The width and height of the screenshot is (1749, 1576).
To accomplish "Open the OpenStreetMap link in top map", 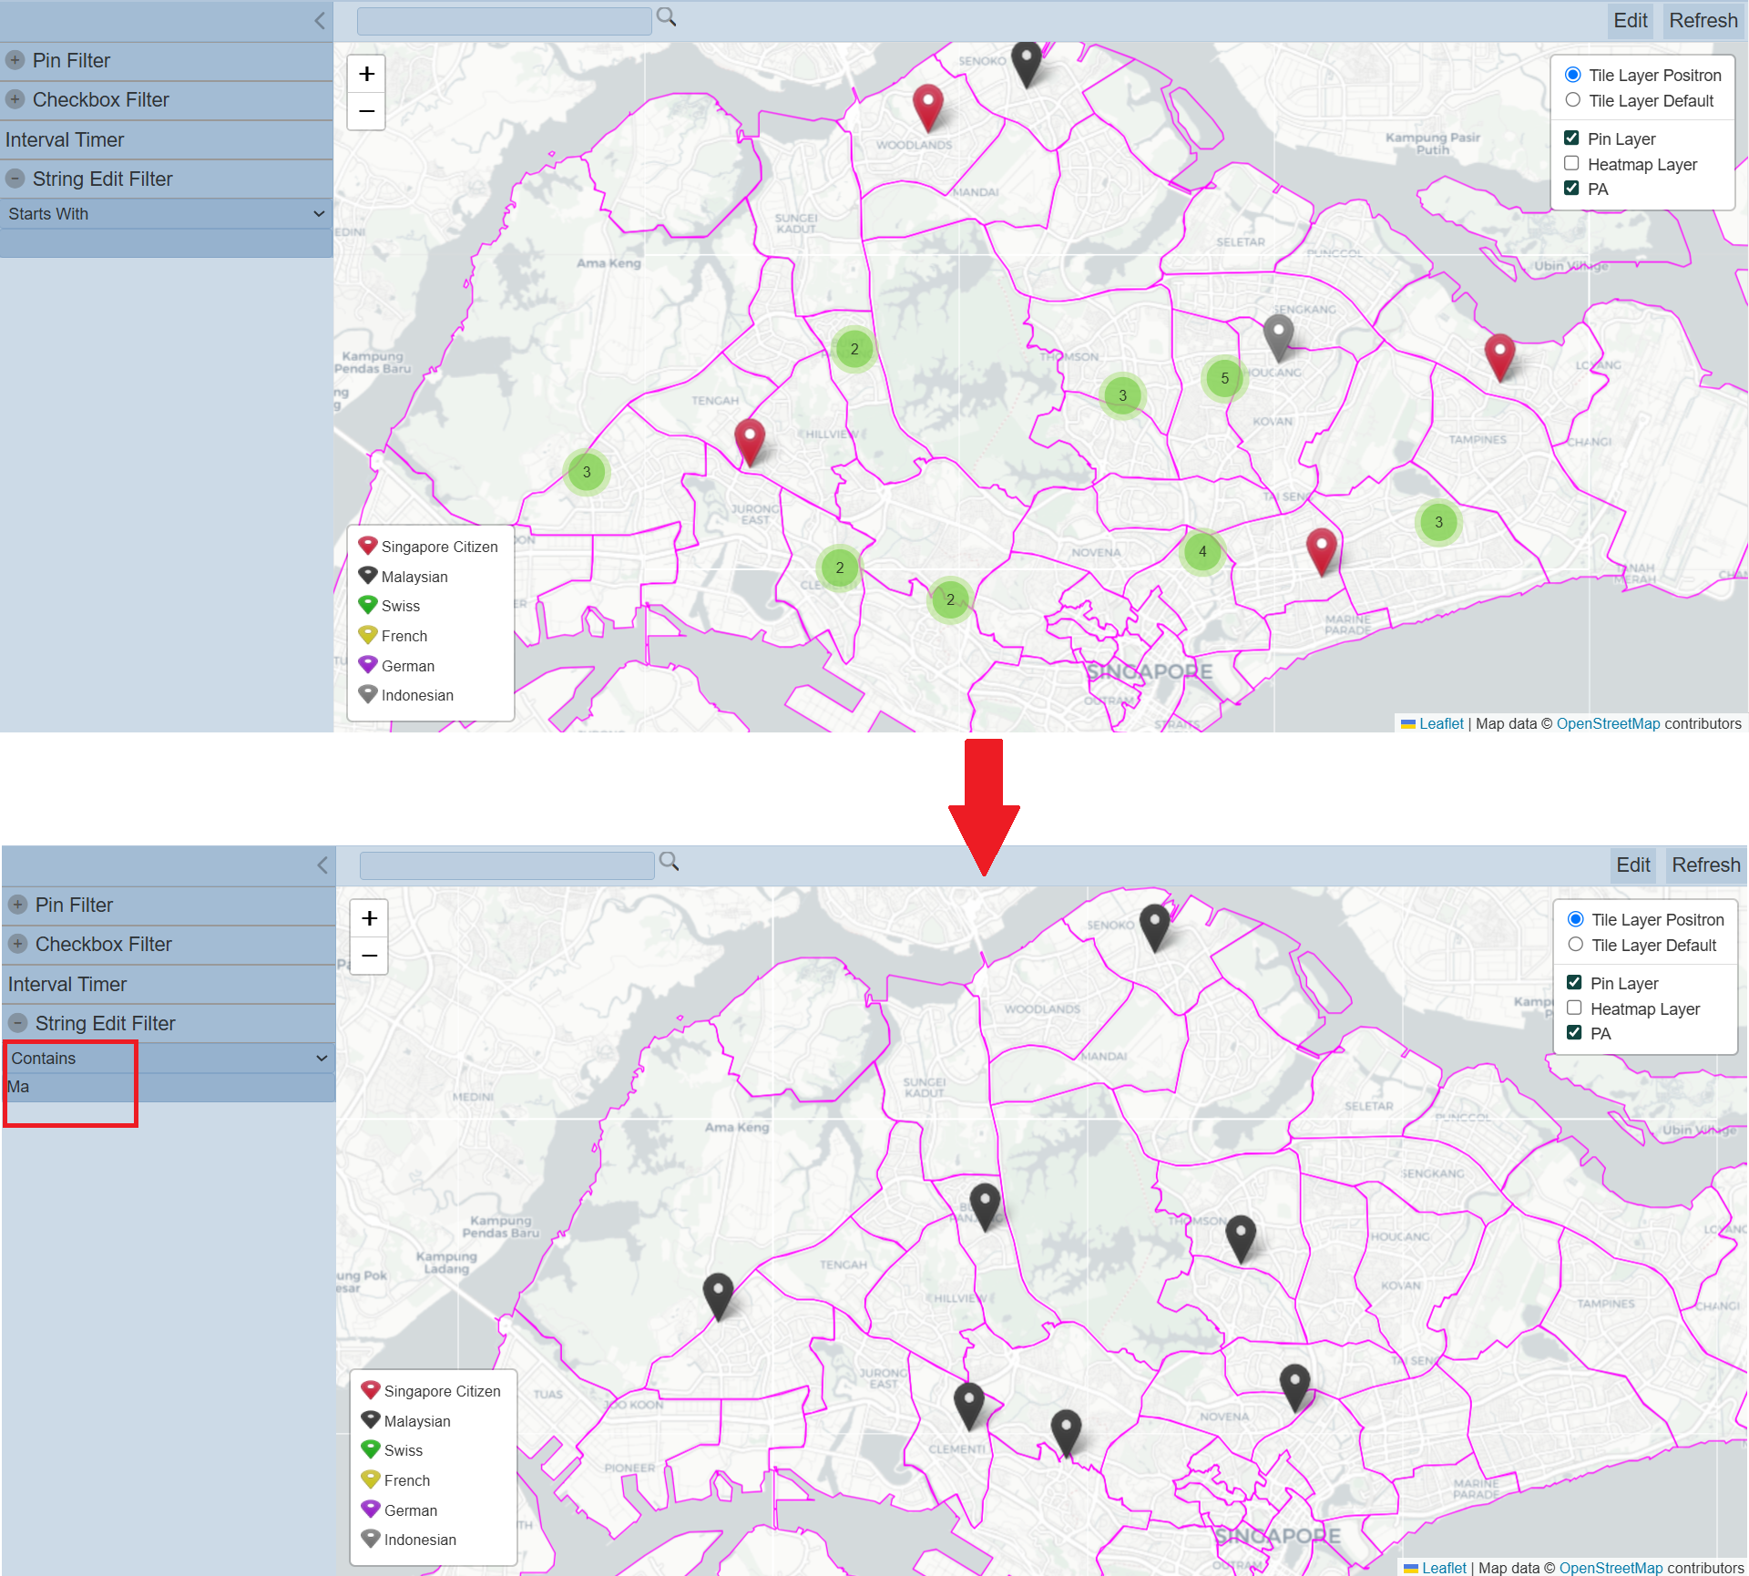I will (x=1608, y=723).
